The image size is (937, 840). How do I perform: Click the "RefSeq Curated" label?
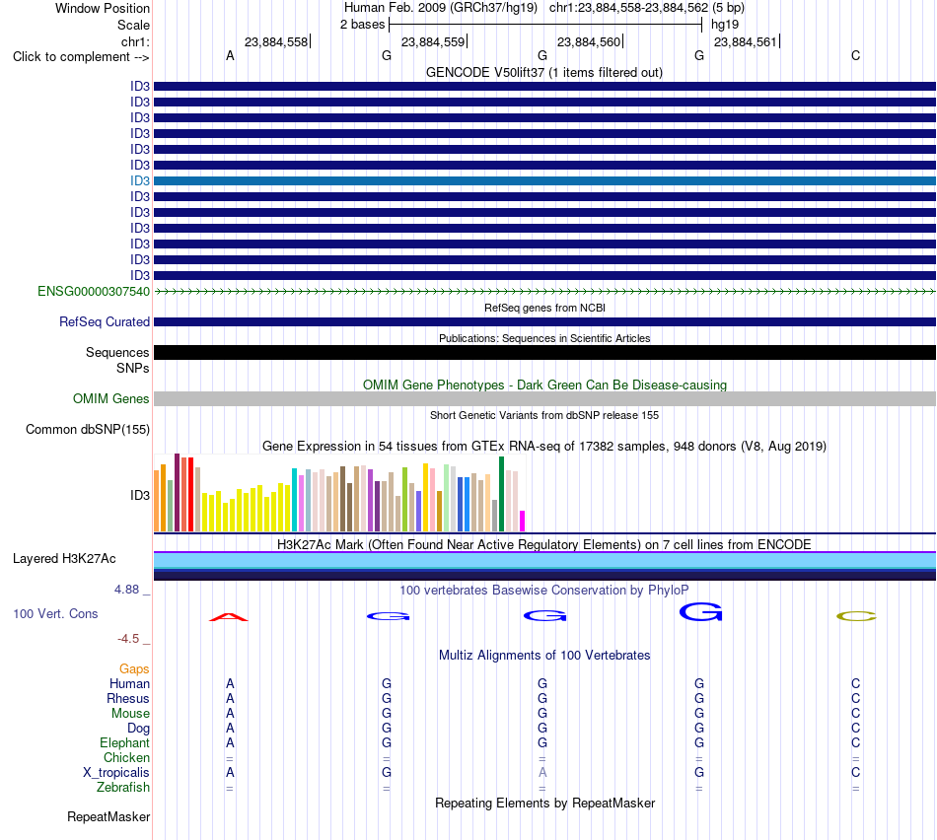pyautogui.click(x=105, y=322)
